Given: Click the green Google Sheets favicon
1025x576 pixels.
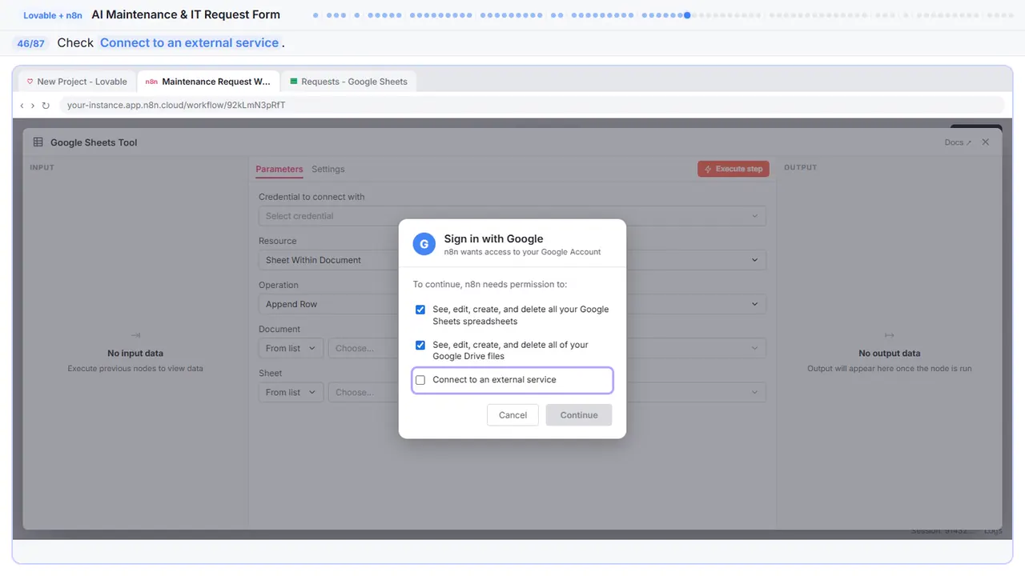Looking at the screenshot, I should [x=294, y=82].
